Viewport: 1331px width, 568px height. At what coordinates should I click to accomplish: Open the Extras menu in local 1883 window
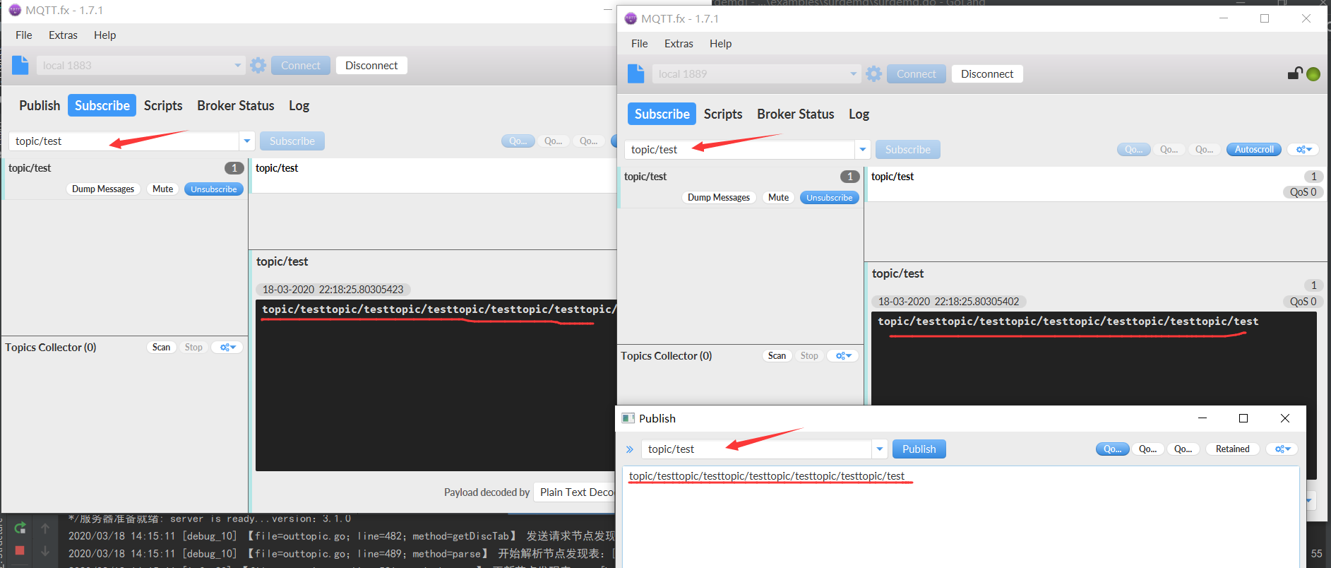(x=63, y=35)
